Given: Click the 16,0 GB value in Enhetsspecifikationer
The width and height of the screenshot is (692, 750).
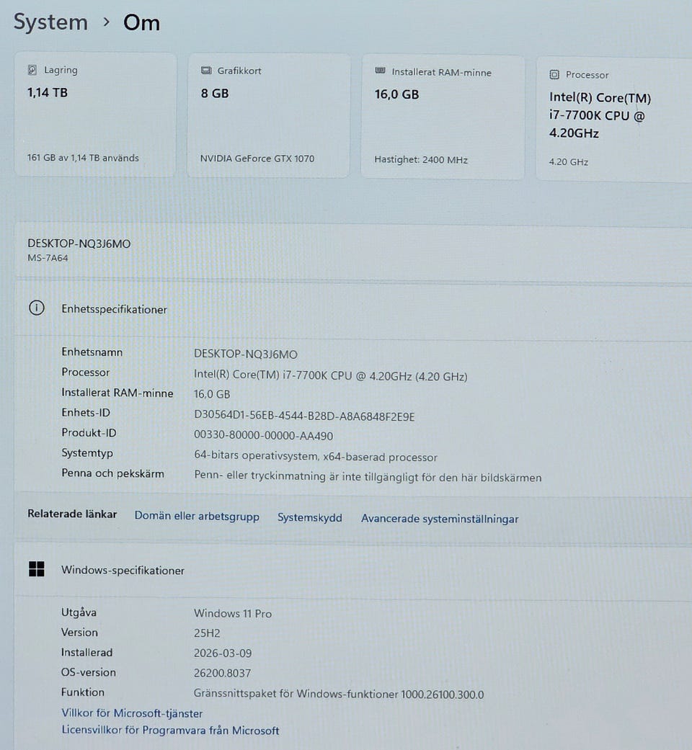Looking at the screenshot, I should pyautogui.click(x=212, y=394).
